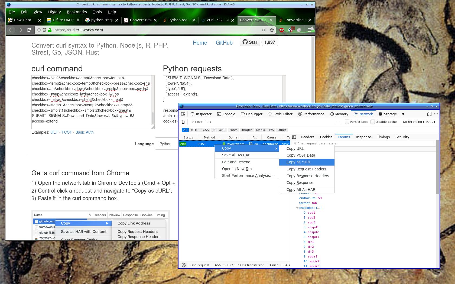The height and width of the screenshot is (284, 455).
Task: Click the cookie extension icon in the toolbar
Action: (299, 30)
